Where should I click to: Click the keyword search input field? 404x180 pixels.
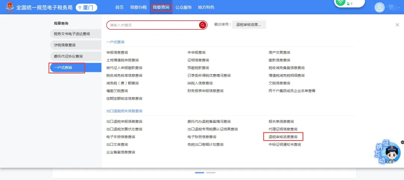pyautogui.click(x=153, y=25)
